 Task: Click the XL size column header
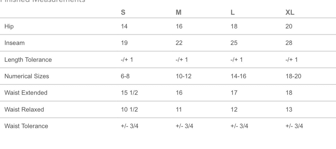tap(290, 13)
